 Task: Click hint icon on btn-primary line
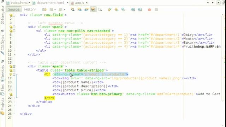(11, 94)
